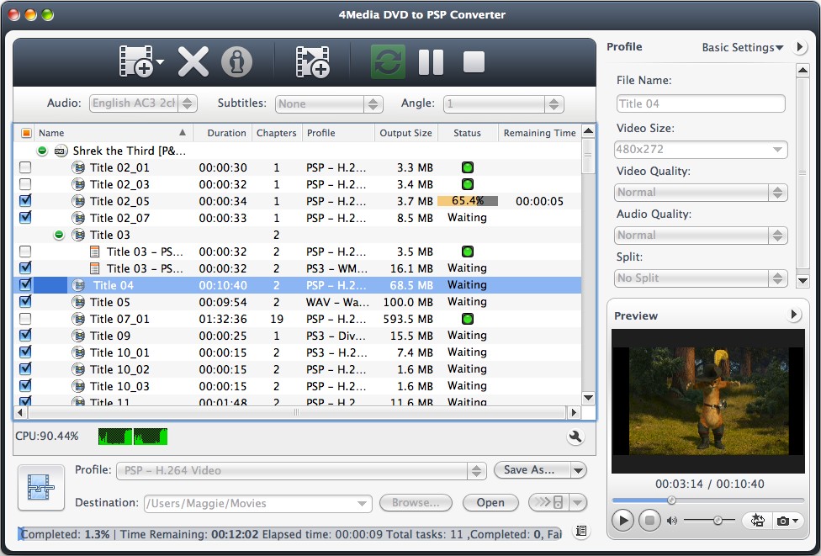Check the Title 07_01 checkbox
The image size is (821, 556).
[25, 318]
